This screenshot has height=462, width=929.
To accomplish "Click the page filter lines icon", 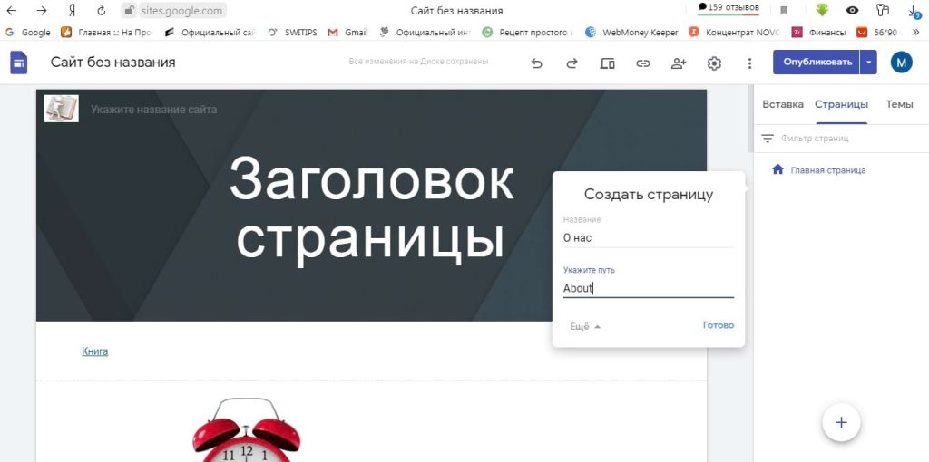I will pos(768,139).
